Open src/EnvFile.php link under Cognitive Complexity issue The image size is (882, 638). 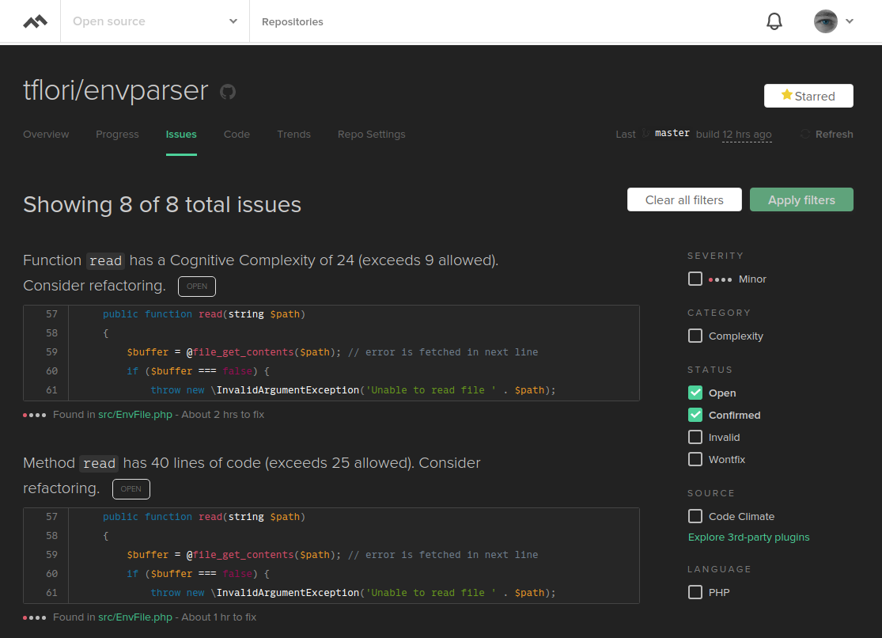(135, 415)
